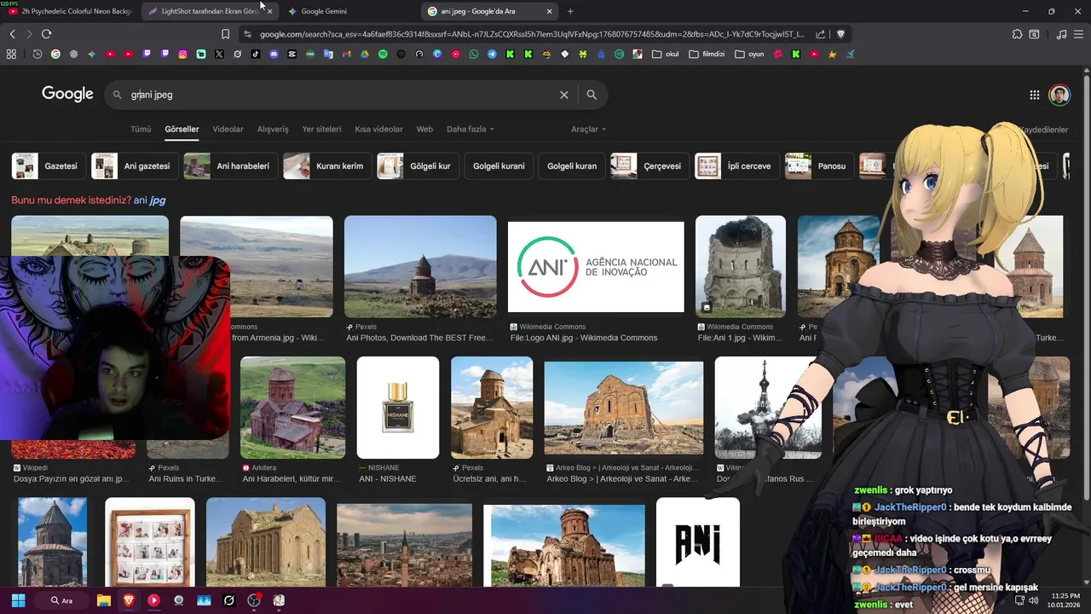Go back to the previous page
1091x614 pixels.
12,34
